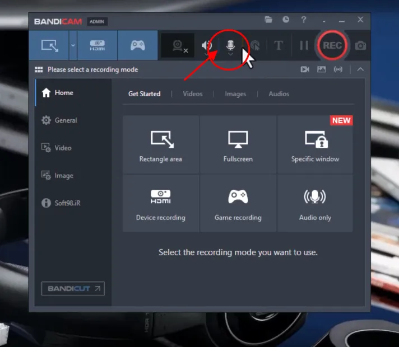
Task: Toggle the text overlay T icon
Action: click(279, 45)
